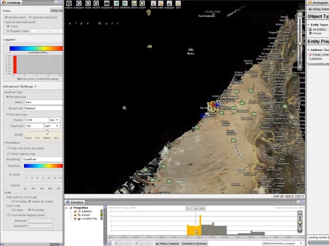Click the Clear Filters button

point(144,243)
